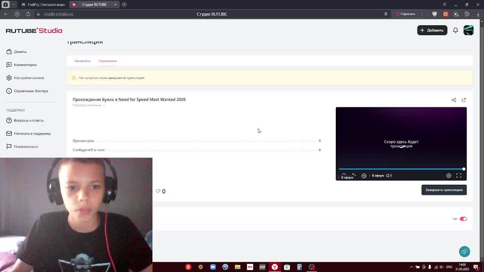Viewport: 484px width, 272px height.
Task: Open Справочник блогера in the sidebar
Action: 31,91
